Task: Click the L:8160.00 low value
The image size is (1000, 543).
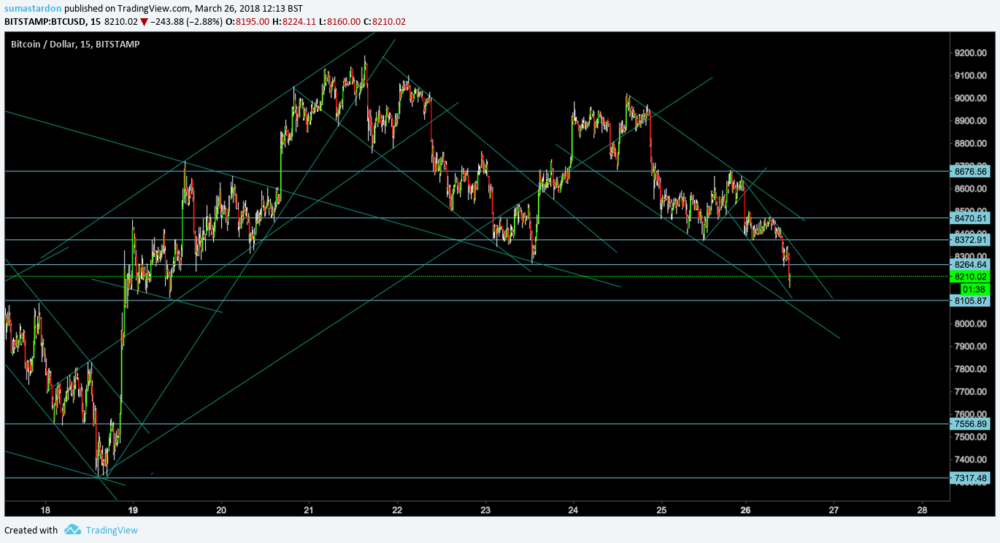Action: click(x=340, y=22)
